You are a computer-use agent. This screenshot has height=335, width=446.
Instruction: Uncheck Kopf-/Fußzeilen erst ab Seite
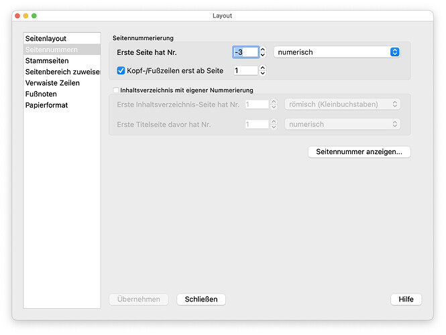[121, 70]
